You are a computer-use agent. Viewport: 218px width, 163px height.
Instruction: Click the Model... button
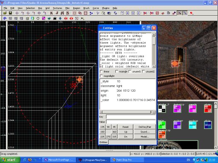(x=145, y=137)
